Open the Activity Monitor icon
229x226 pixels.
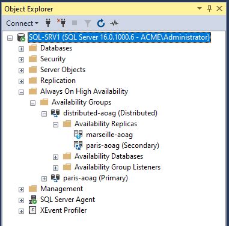[x=114, y=23]
